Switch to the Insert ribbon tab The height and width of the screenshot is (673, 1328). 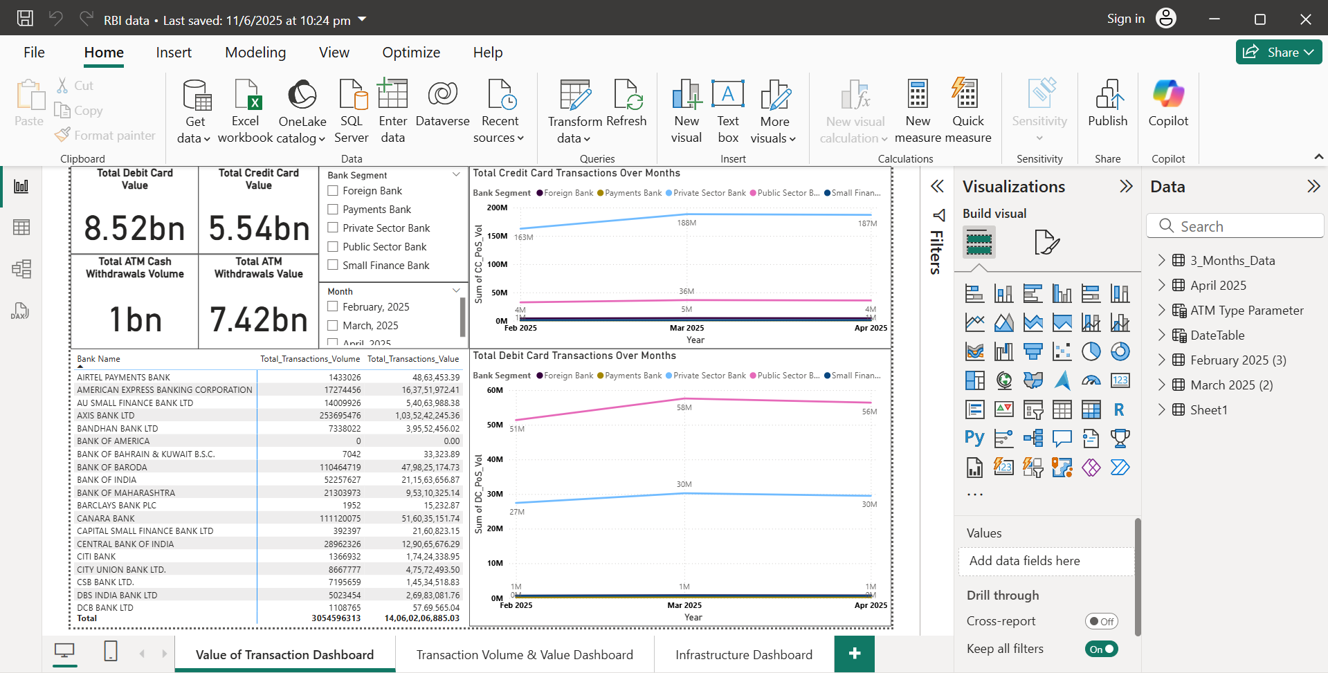click(x=174, y=53)
